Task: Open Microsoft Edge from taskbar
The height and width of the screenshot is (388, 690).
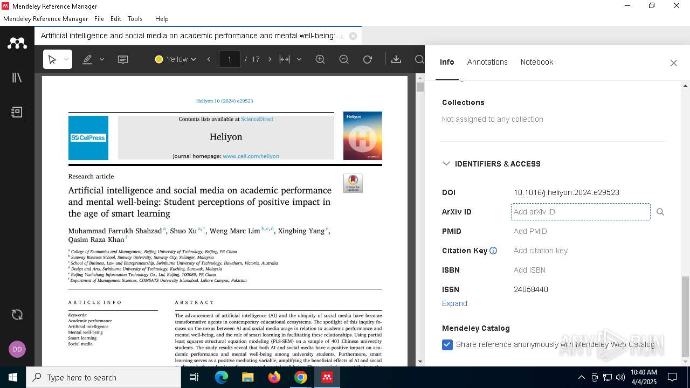Action: tap(222, 377)
